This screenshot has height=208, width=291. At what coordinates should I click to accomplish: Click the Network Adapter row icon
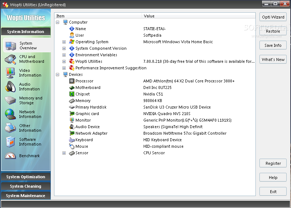coord(71,133)
